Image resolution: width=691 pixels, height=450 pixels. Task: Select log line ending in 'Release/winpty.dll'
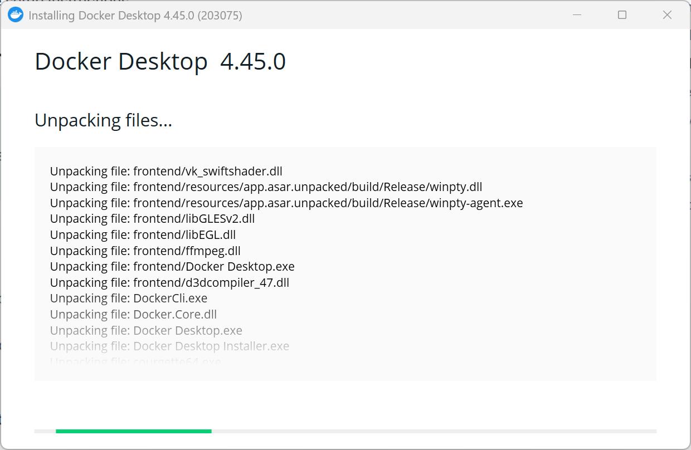click(x=266, y=187)
